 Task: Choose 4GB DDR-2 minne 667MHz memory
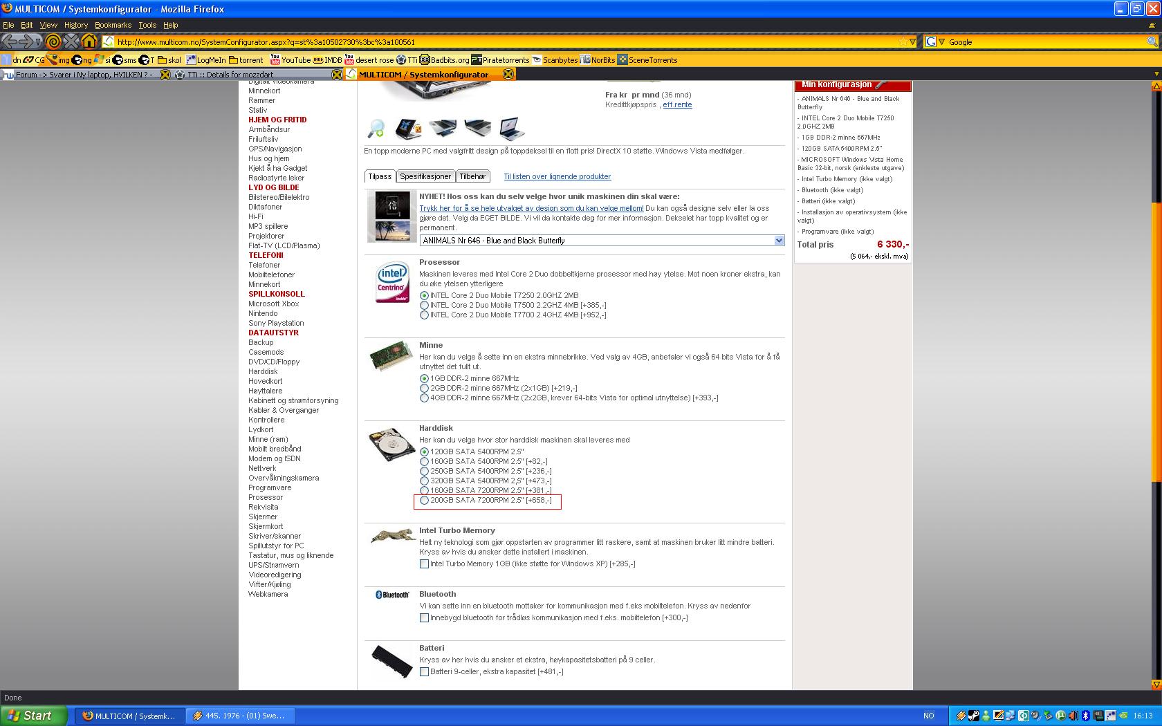(424, 398)
